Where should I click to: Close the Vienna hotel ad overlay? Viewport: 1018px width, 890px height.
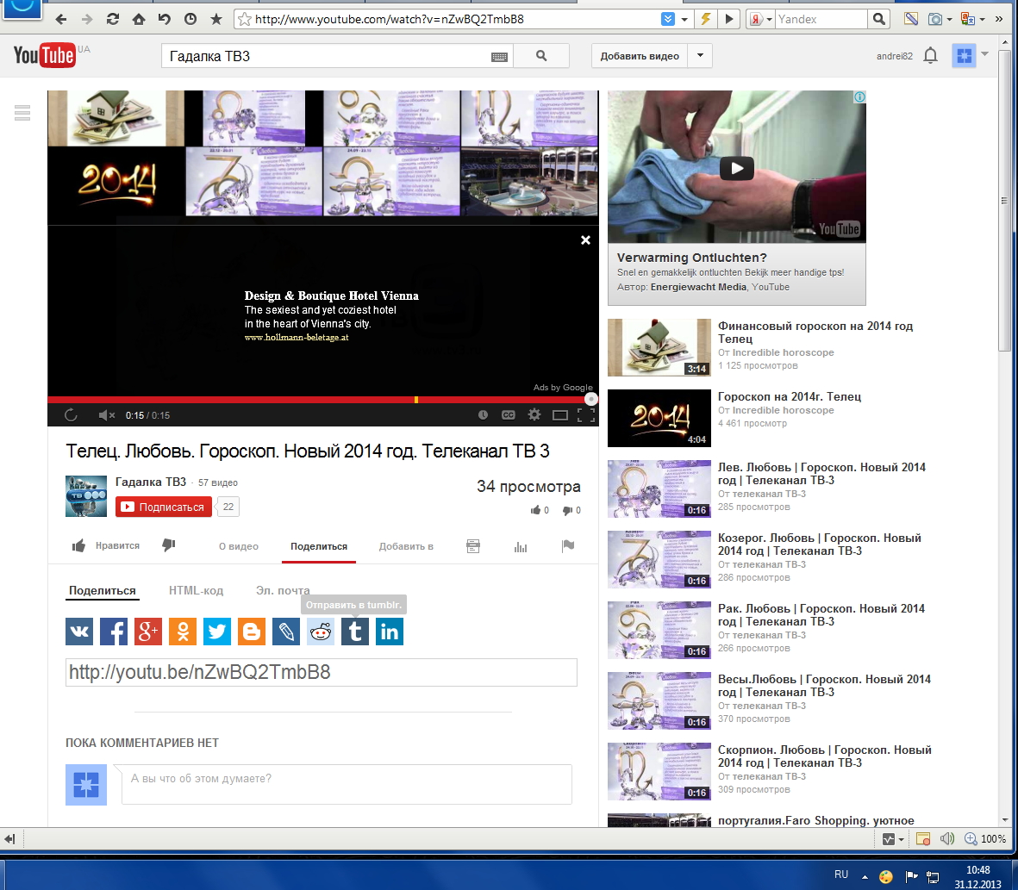tap(585, 240)
